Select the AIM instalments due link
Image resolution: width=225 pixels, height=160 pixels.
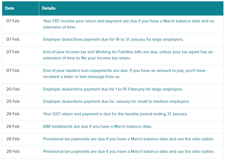[x=97, y=126]
